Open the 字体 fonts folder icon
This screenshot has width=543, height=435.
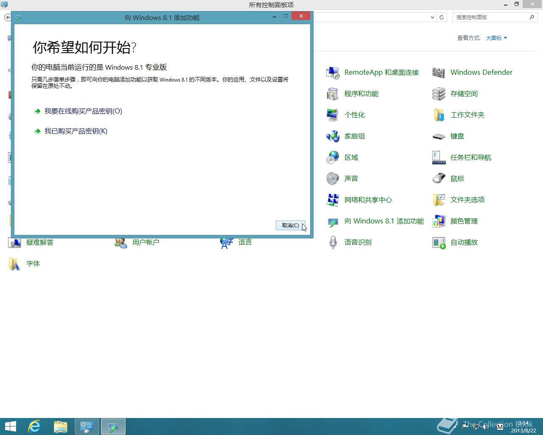click(14, 264)
